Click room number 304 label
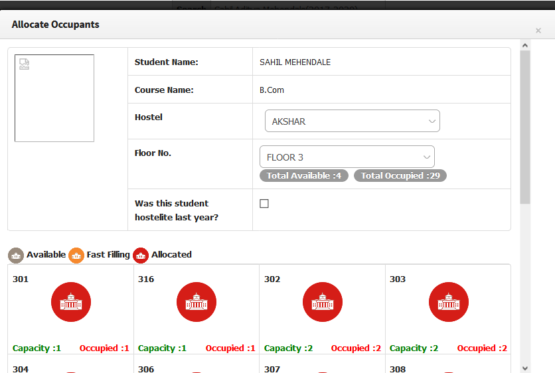 21,369
